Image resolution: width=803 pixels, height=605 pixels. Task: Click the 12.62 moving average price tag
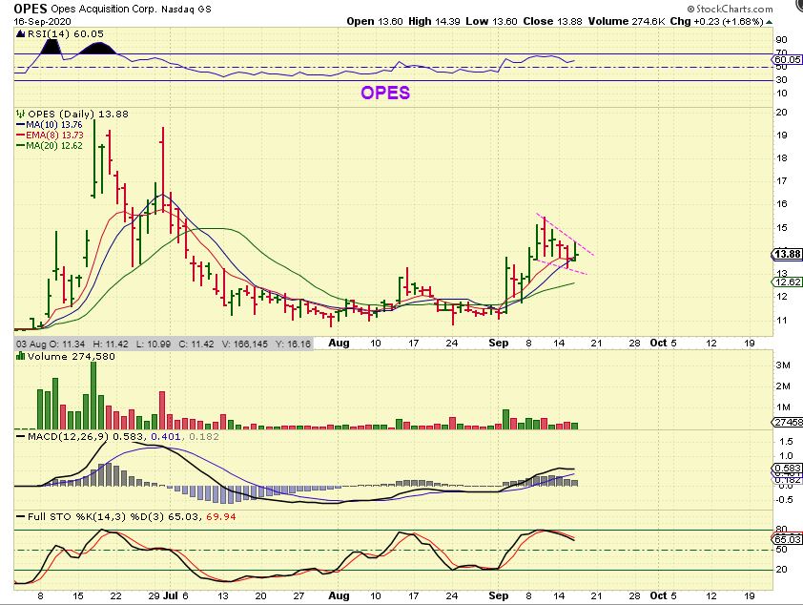pyautogui.click(x=787, y=282)
